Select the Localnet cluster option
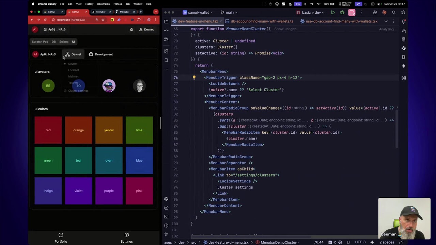Image resolution: width=436 pixels, height=245 pixels. [74, 70]
